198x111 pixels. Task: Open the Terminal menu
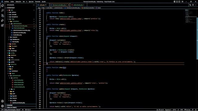coord(37,2)
